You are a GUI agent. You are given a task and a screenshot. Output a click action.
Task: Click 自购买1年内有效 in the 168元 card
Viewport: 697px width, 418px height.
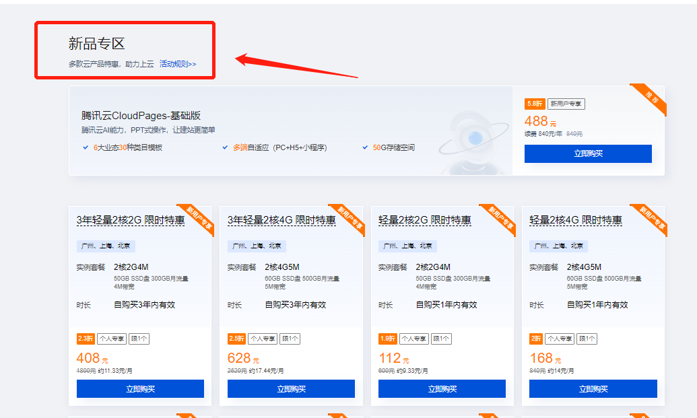(x=597, y=305)
